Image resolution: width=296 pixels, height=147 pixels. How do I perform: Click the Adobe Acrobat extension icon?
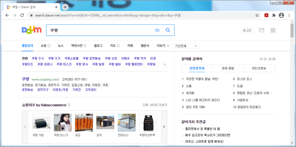266,15
